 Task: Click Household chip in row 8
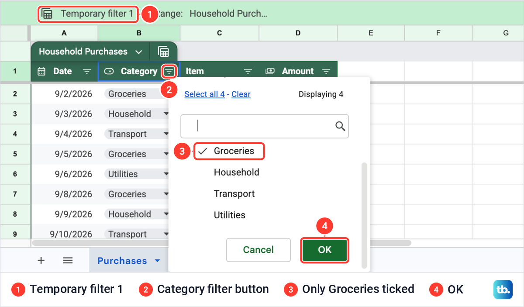(136, 214)
